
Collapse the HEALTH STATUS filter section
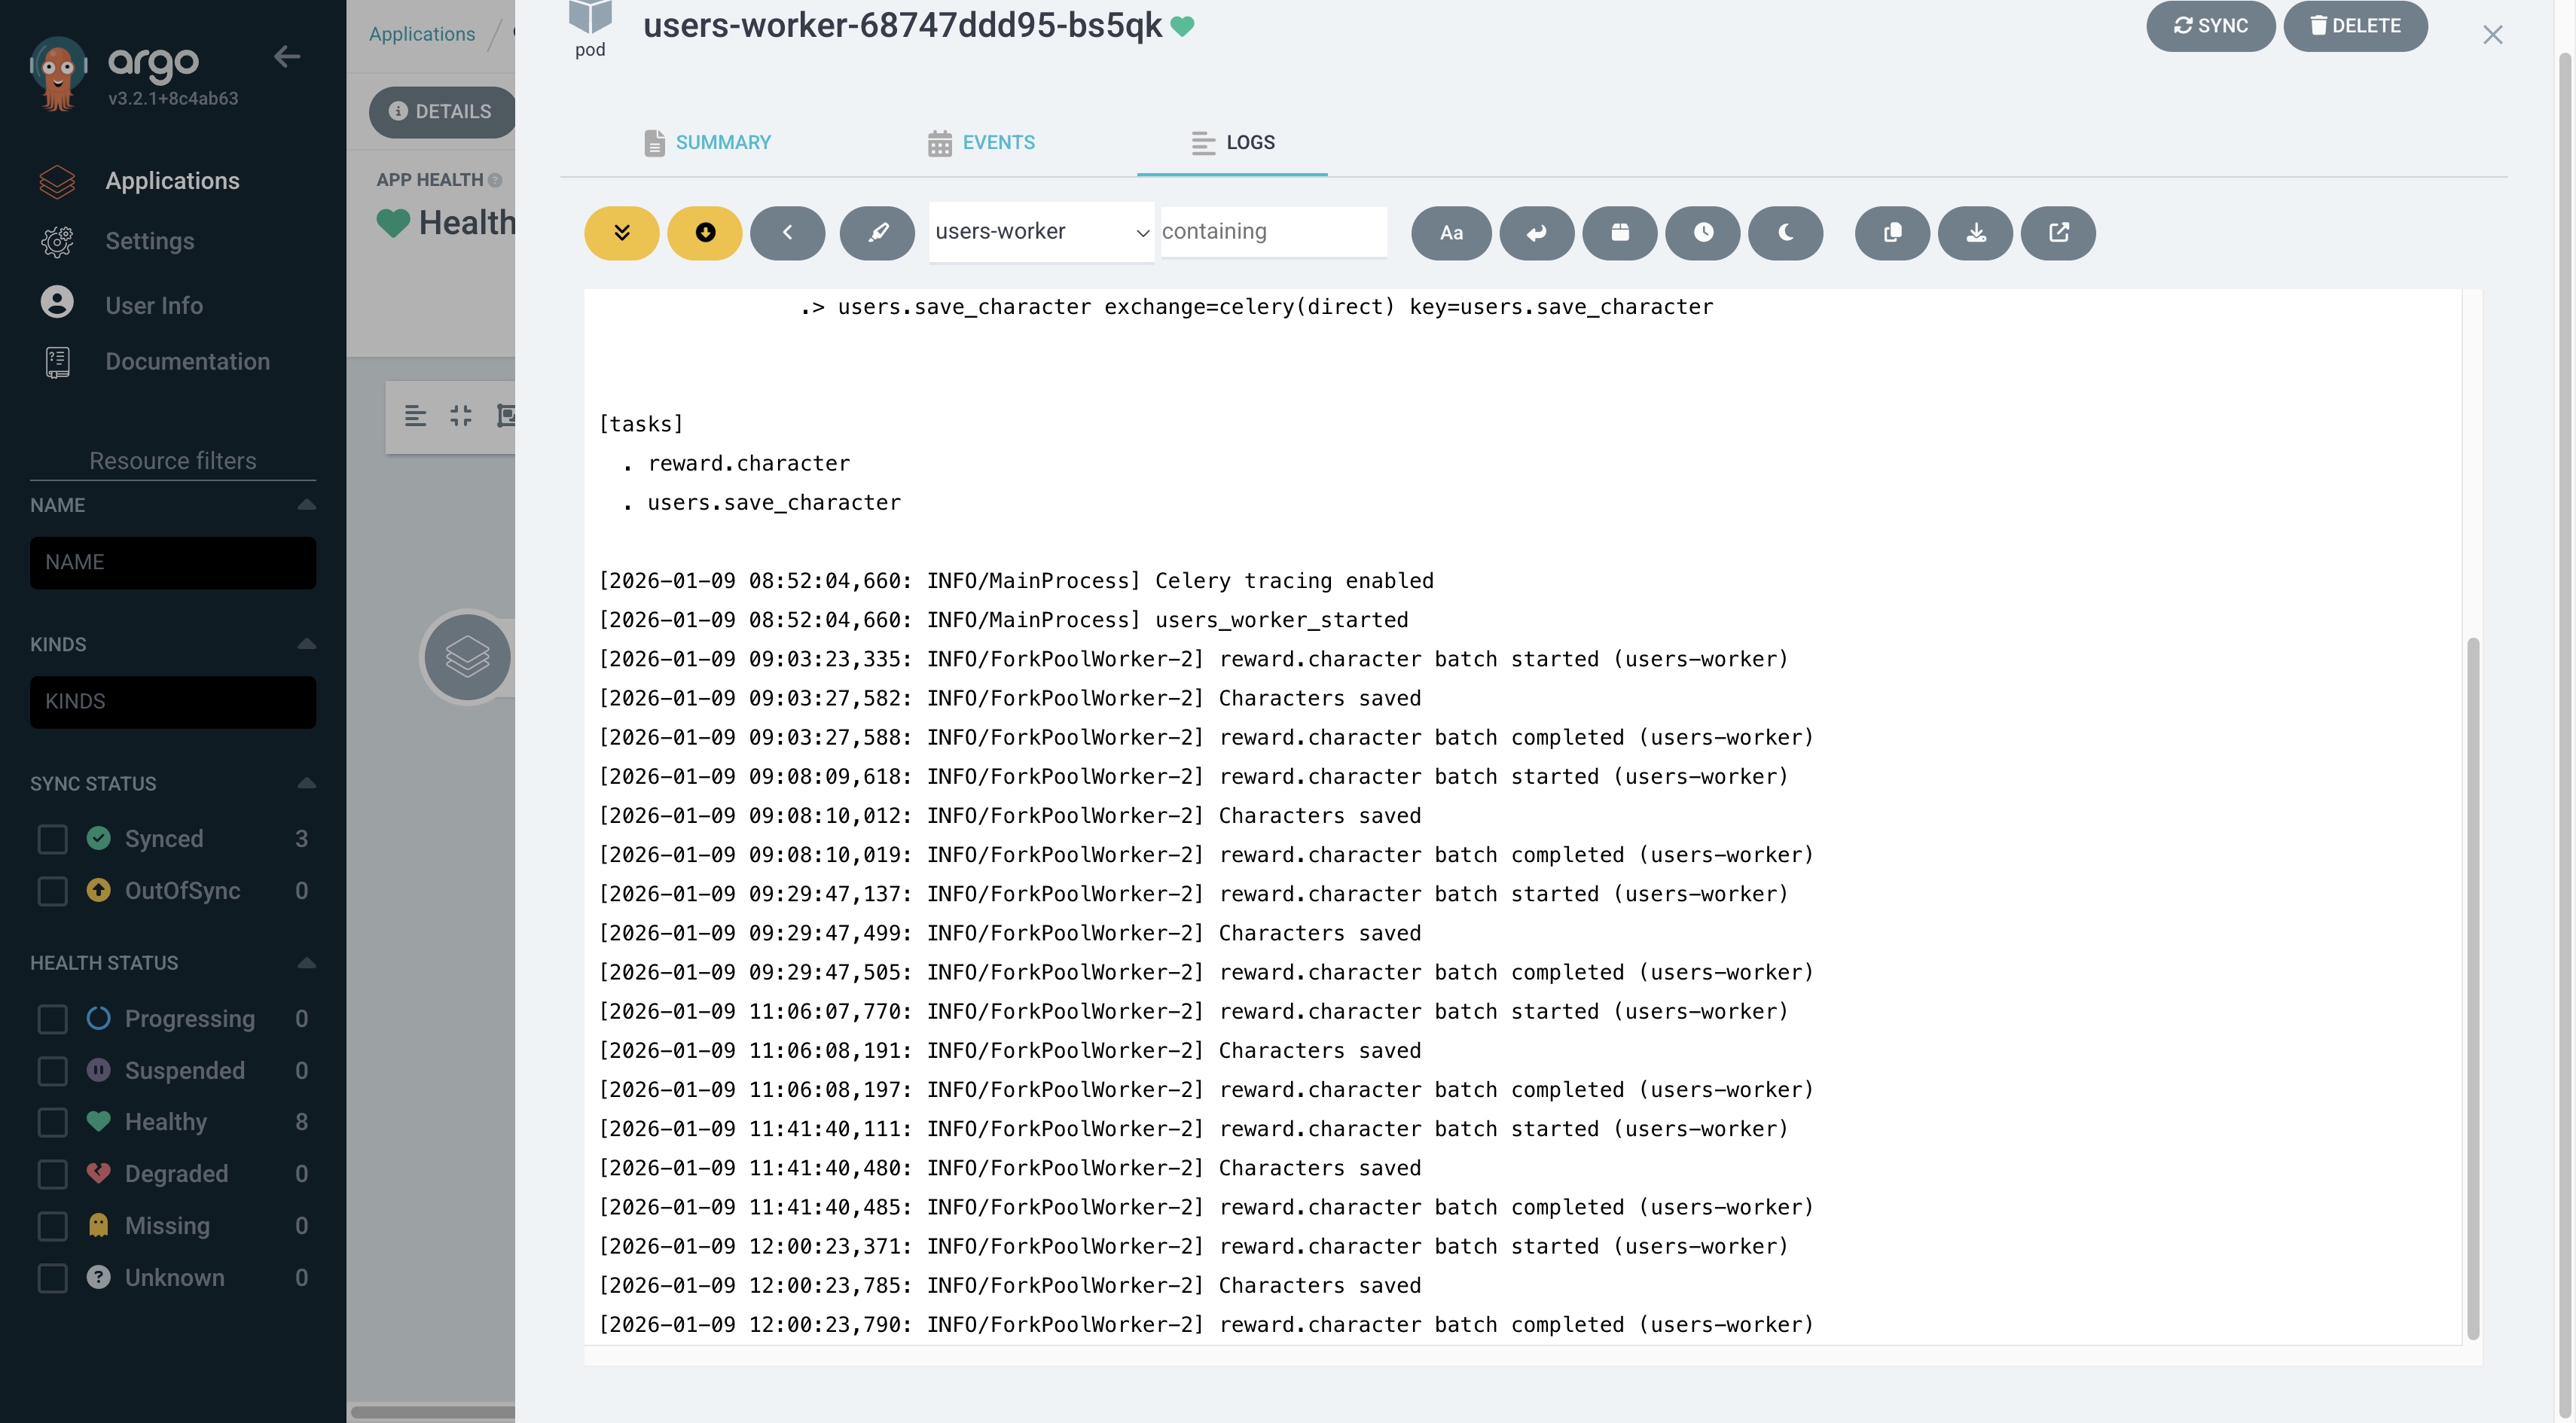[x=306, y=963]
